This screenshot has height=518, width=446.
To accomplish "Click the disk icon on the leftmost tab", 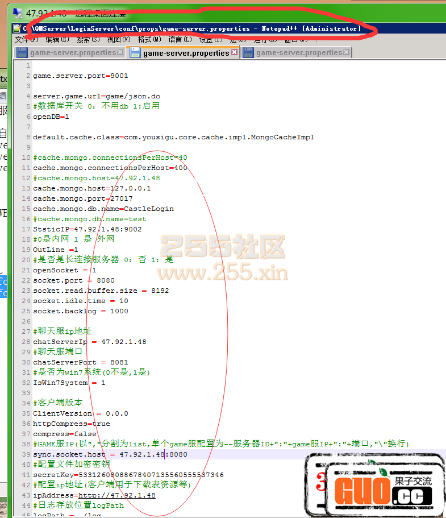I will pos(22,53).
